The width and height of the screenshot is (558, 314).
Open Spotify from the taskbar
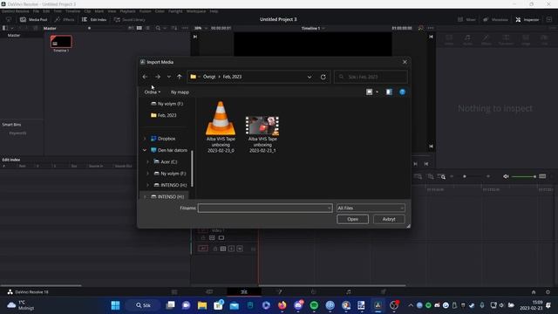[314, 305]
